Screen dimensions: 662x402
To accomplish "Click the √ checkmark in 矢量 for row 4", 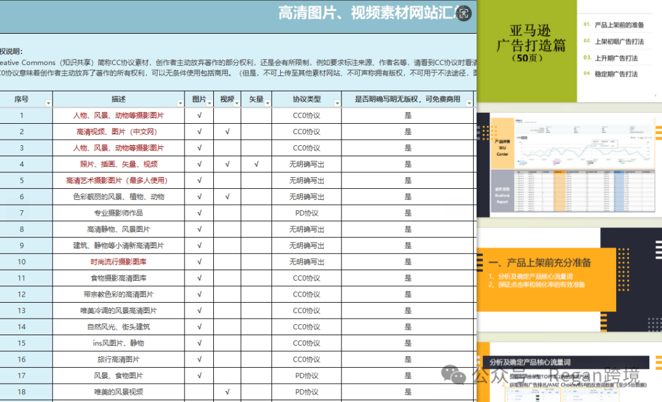I will [x=257, y=164].
